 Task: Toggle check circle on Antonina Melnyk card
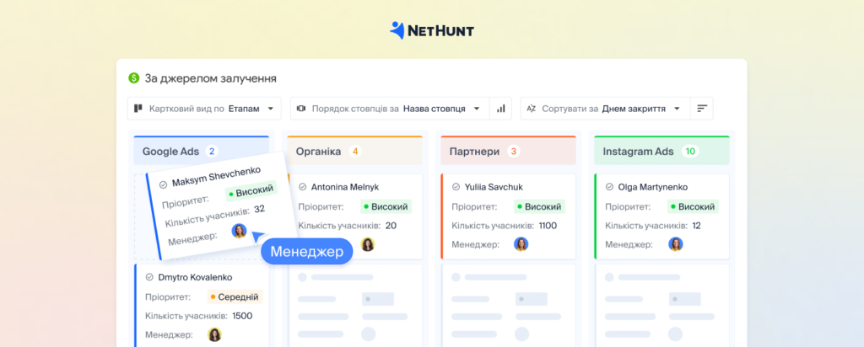click(302, 187)
